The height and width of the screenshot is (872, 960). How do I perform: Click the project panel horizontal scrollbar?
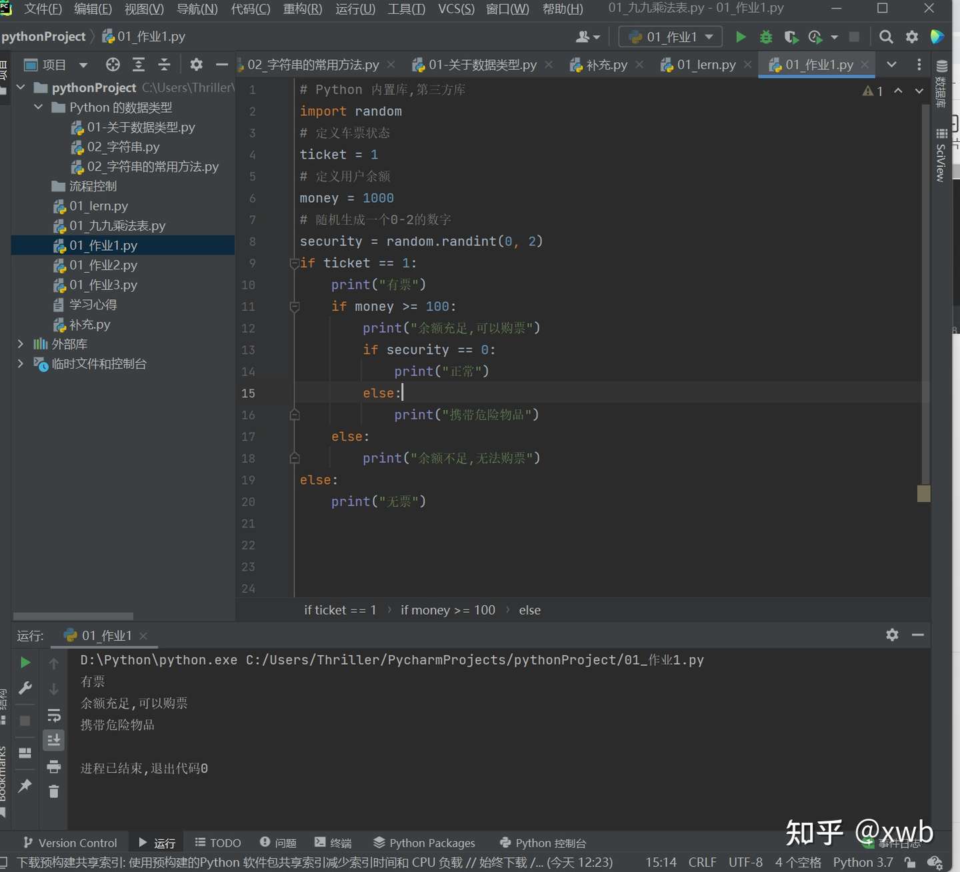pos(73,616)
